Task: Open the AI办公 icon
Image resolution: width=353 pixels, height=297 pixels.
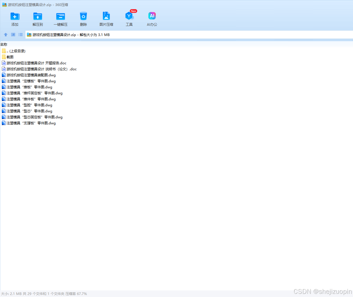Action: tap(152, 16)
